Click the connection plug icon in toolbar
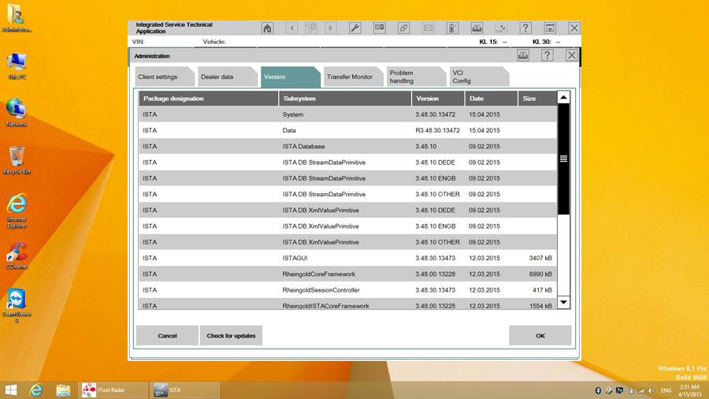Image resolution: width=709 pixels, height=399 pixels. 404,28
